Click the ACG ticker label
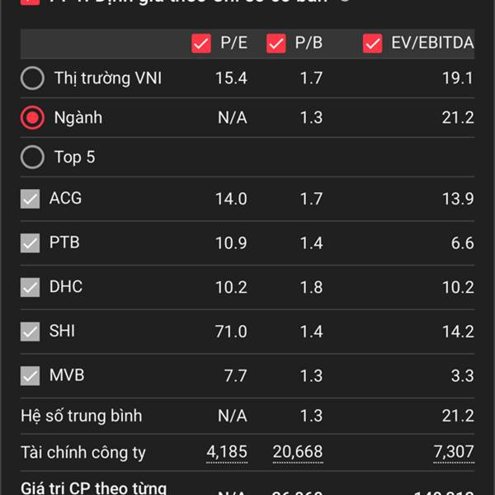This screenshot has height=495, width=495. coord(66,198)
